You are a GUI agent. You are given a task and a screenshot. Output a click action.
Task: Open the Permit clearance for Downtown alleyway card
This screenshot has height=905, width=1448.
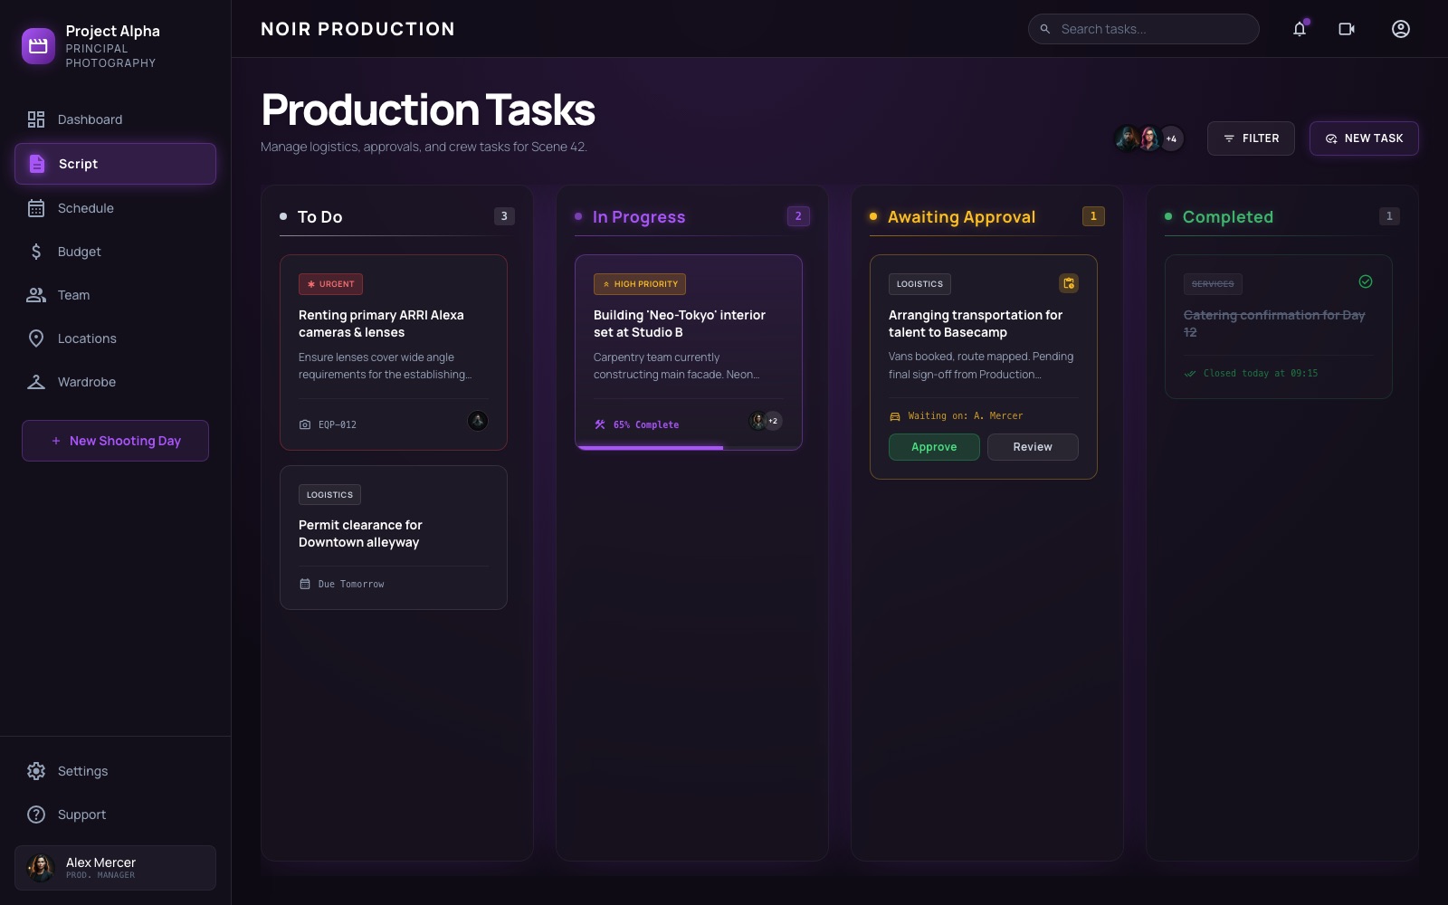tap(394, 538)
